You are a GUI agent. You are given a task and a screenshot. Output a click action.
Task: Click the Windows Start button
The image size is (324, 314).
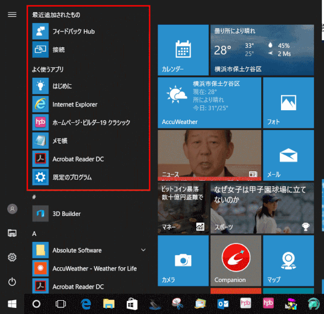12,304
